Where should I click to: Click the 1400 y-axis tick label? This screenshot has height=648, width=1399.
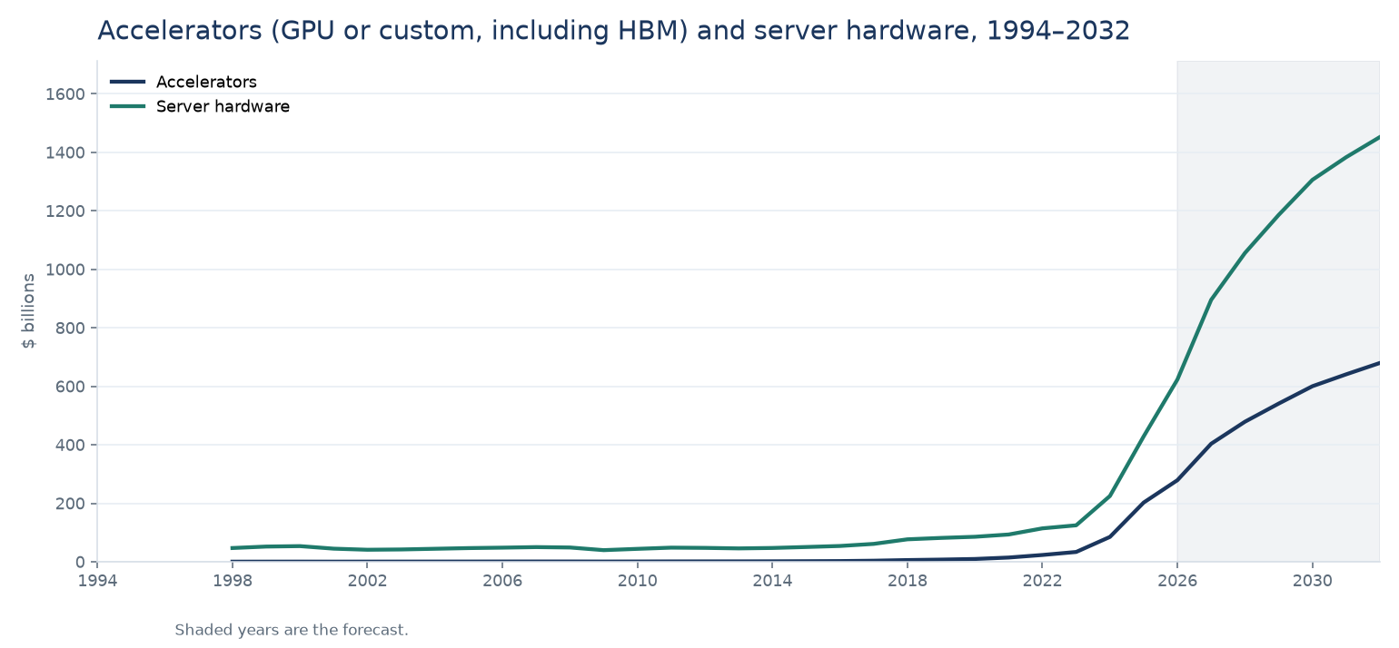tap(65, 152)
